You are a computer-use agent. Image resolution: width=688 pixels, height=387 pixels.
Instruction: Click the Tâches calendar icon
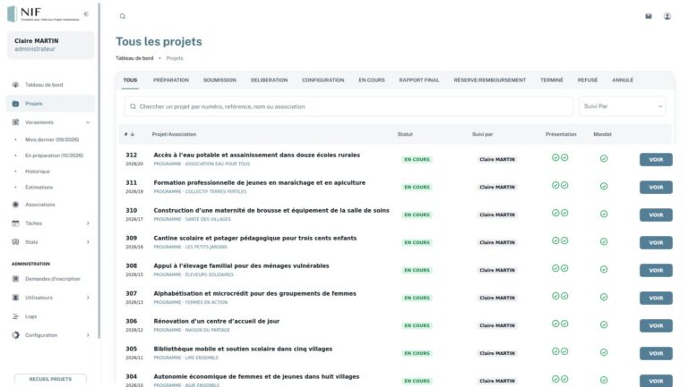(x=15, y=223)
